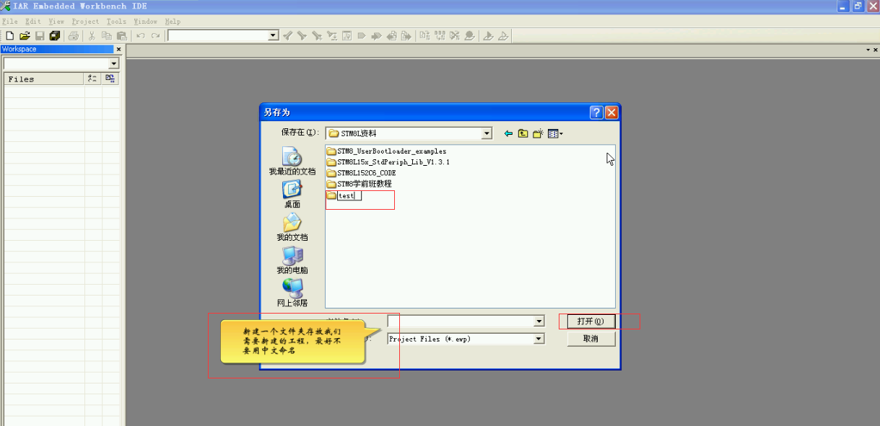
Task: Open the editor window dropdown arrow
Action: pos(868,50)
